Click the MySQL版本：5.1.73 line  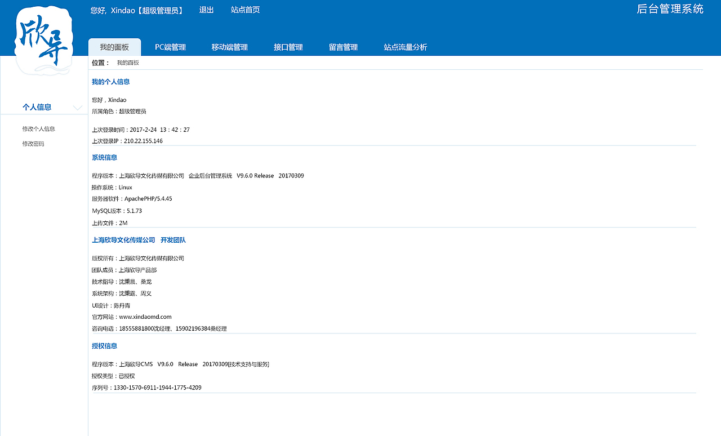117,211
